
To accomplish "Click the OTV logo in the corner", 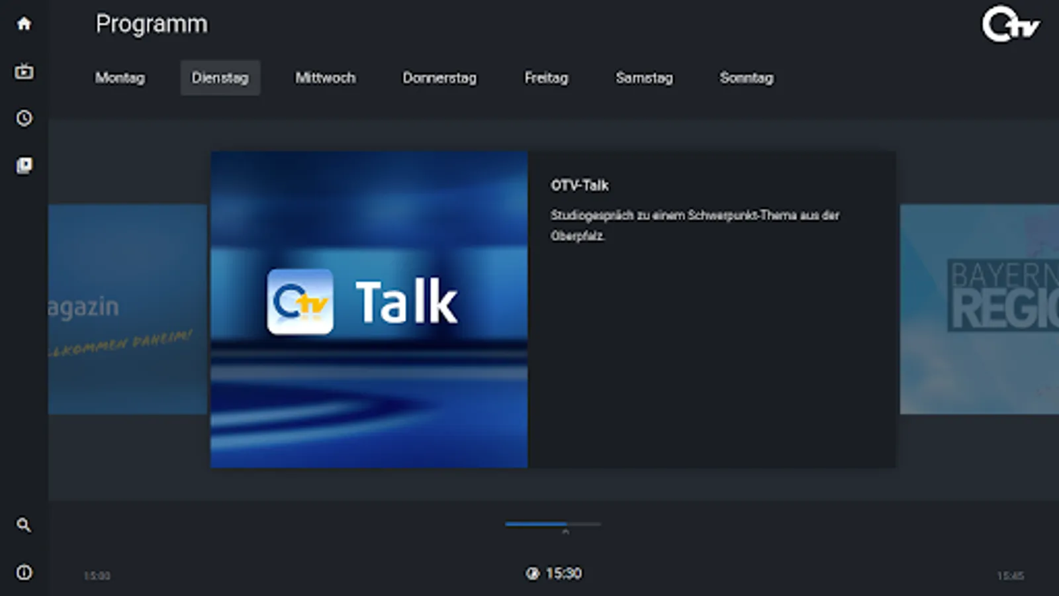I will click(1010, 25).
